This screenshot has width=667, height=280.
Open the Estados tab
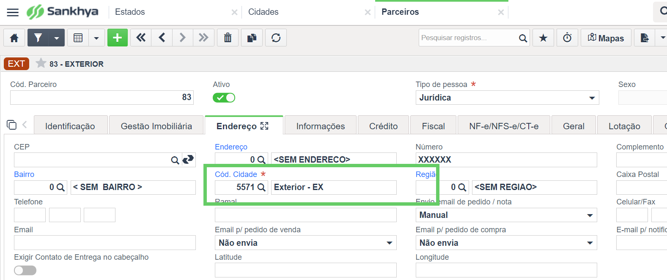[x=130, y=12]
